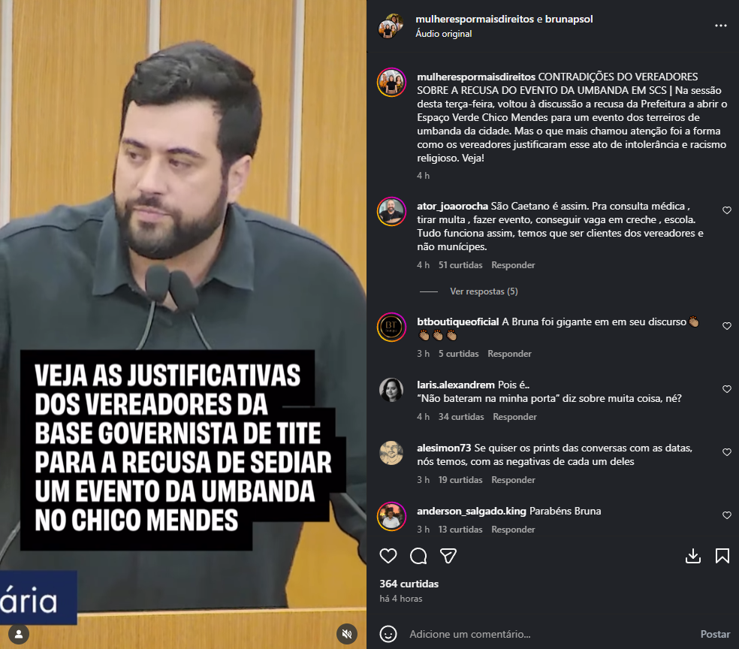Like laris.alexandrem's comment
Image resolution: width=739 pixels, height=649 pixels.
727,389
